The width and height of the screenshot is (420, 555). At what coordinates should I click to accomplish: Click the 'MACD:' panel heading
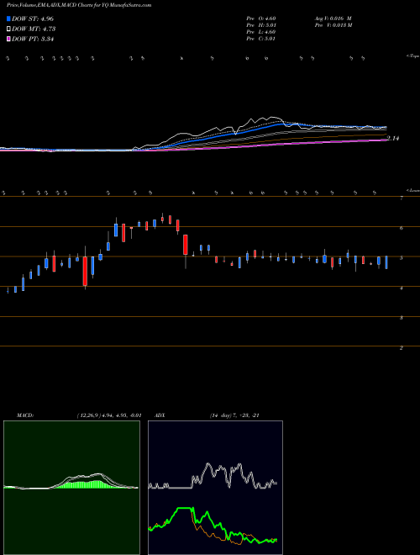click(25, 415)
